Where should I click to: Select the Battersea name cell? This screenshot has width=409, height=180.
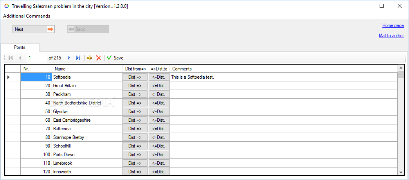click(87, 129)
